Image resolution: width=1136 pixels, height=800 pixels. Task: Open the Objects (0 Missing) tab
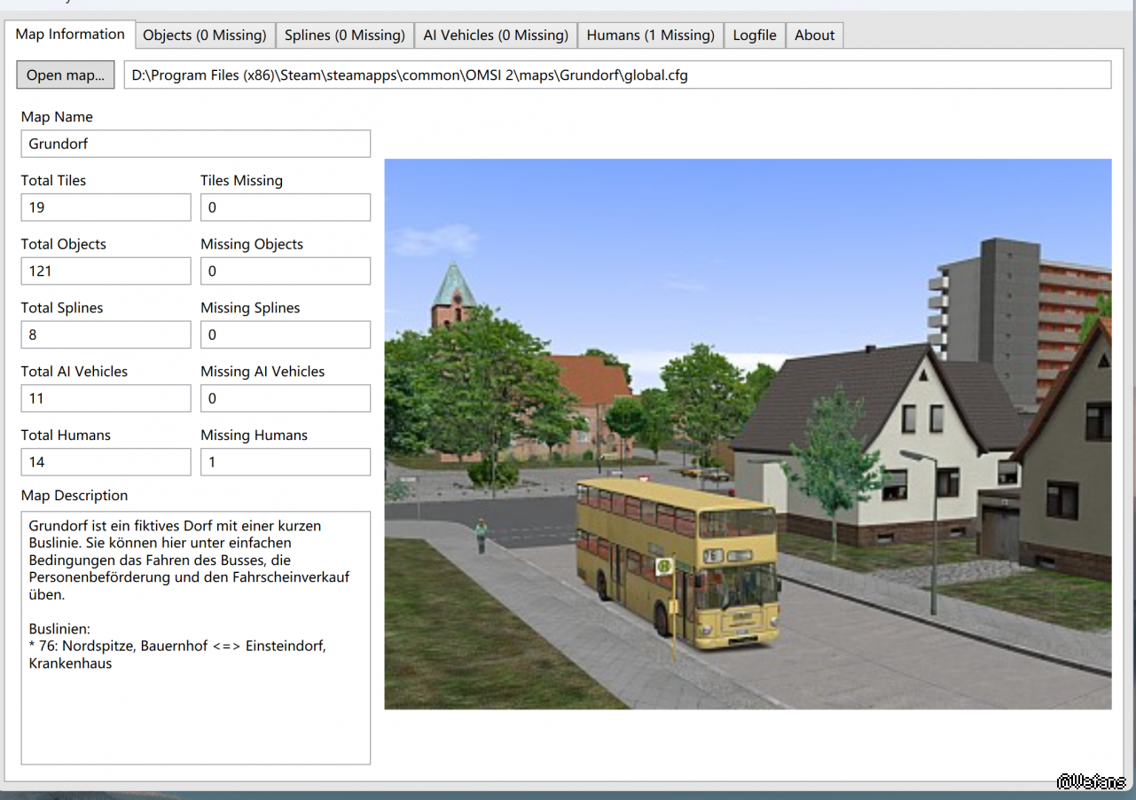[x=205, y=35]
